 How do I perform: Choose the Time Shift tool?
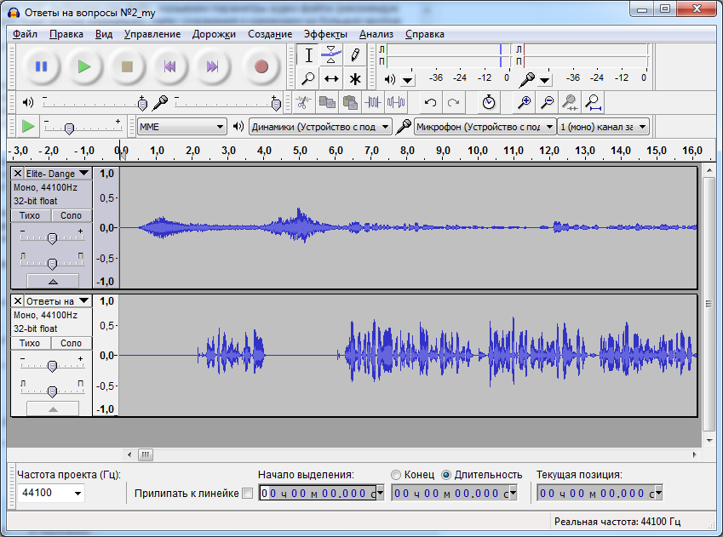pyautogui.click(x=331, y=79)
